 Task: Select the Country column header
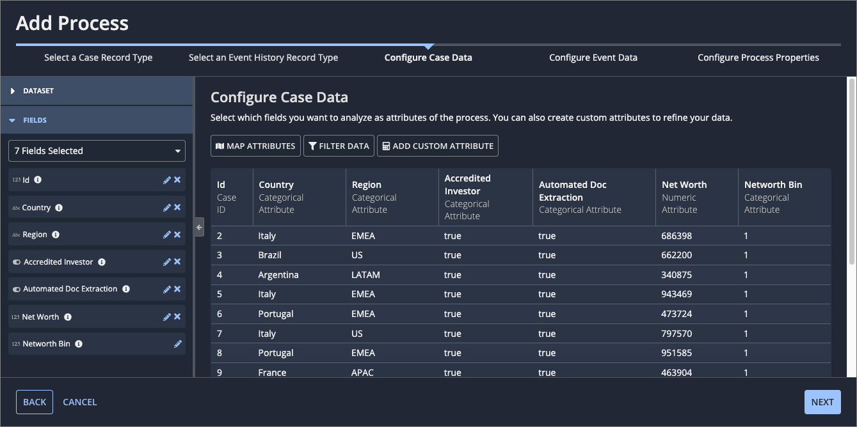click(300, 197)
